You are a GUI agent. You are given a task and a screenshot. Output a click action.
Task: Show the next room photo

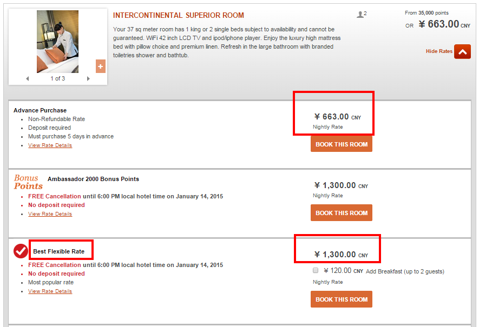pyautogui.click(x=88, y=79)
